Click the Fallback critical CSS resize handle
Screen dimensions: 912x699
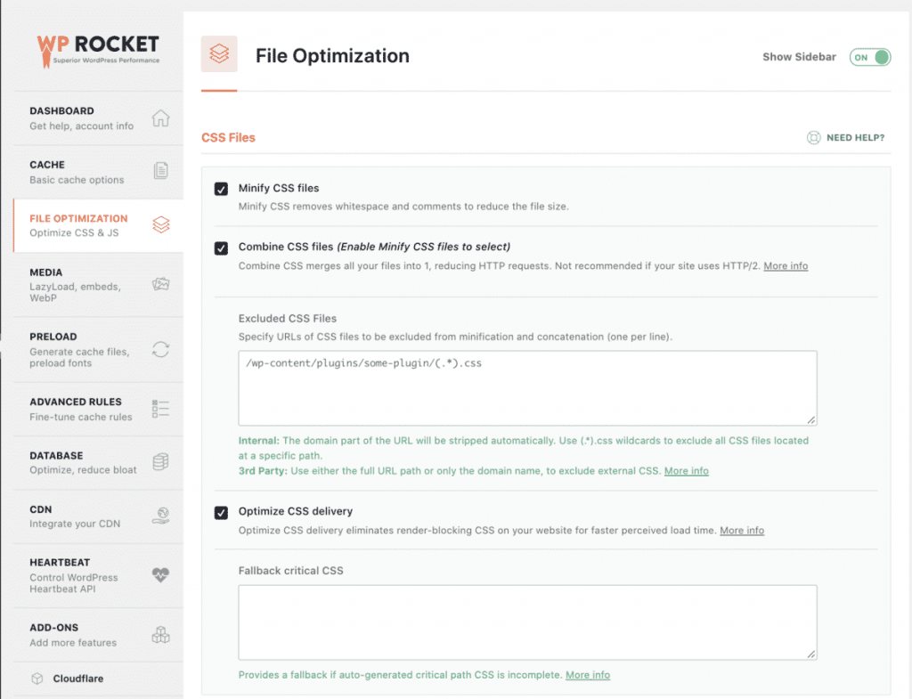pyautogui.click(x=810, y=654)
